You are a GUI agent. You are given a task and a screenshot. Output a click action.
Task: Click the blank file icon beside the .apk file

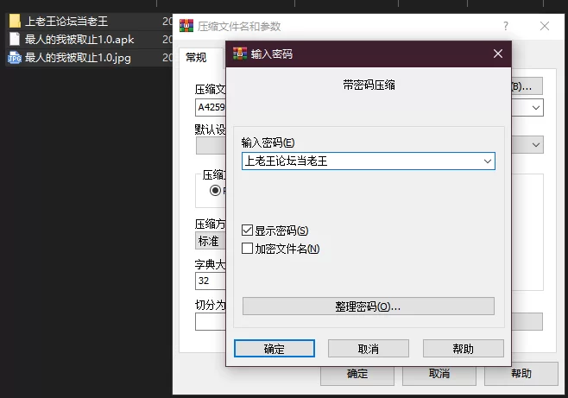point(15,39)
